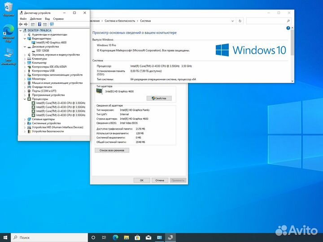This screenshot has width=323, height=242.
Task: Click Список всех режимов button
Action: tap(112, 151)
